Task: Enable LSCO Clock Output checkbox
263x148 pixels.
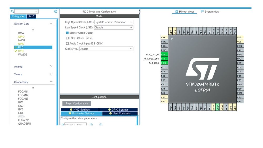Action: (67, 38)
